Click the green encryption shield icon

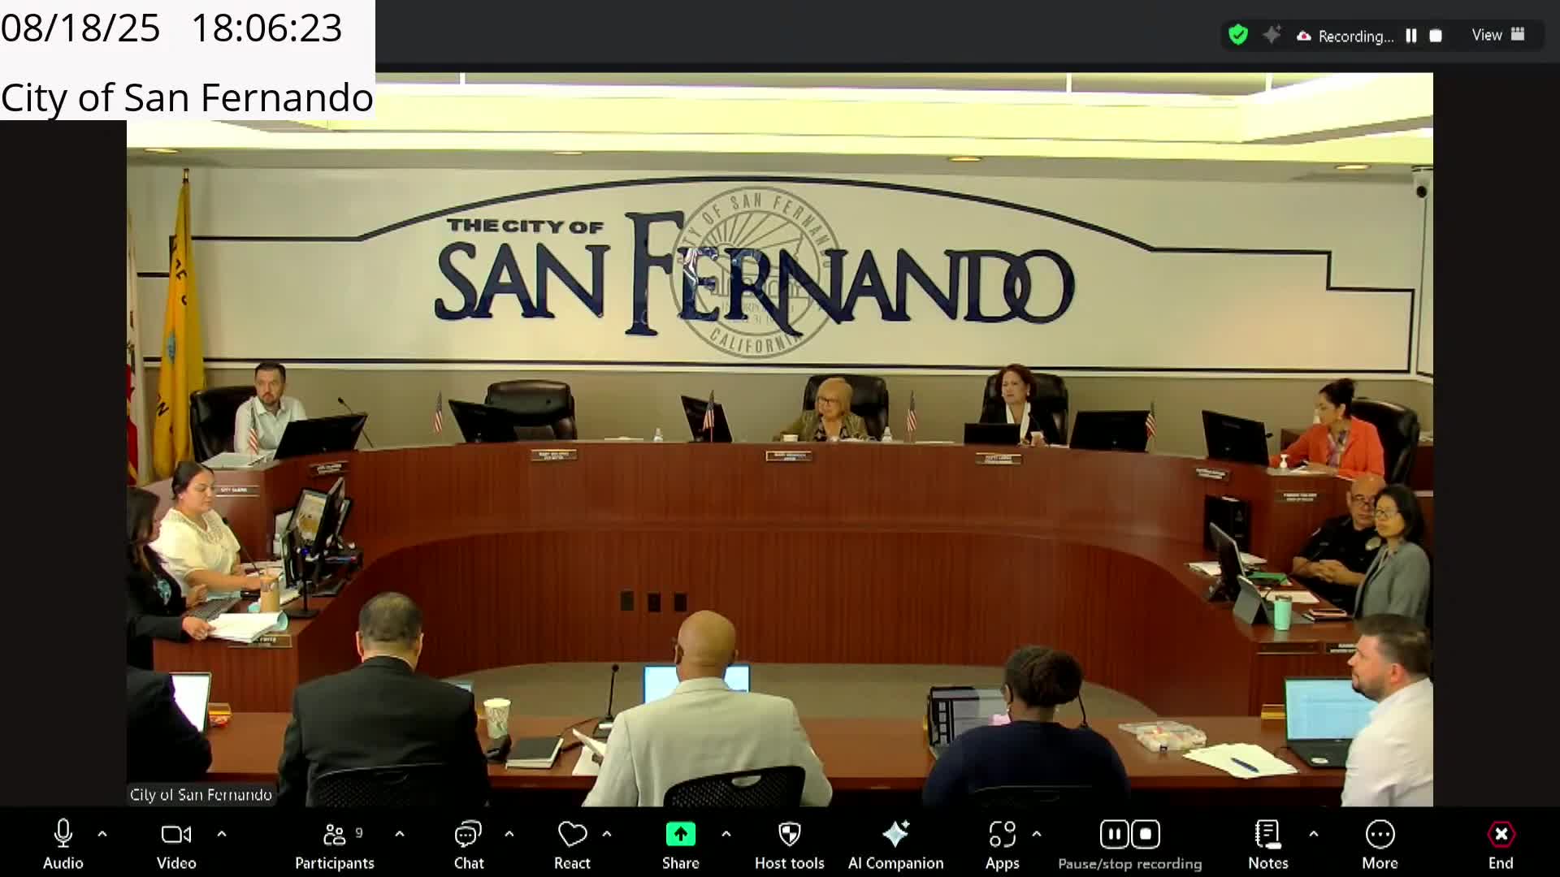pos(1237,35)
